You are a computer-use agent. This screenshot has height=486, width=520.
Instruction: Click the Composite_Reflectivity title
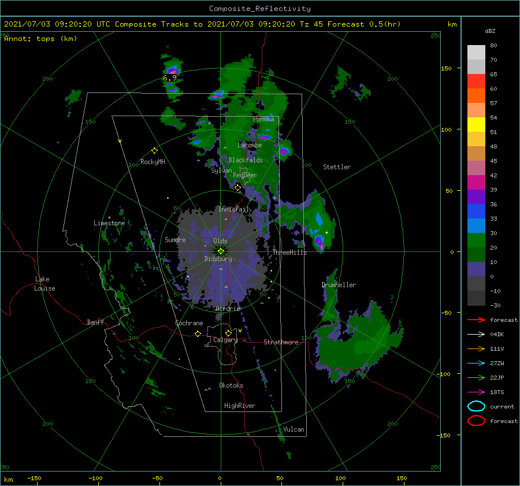[x=260, y=9]
